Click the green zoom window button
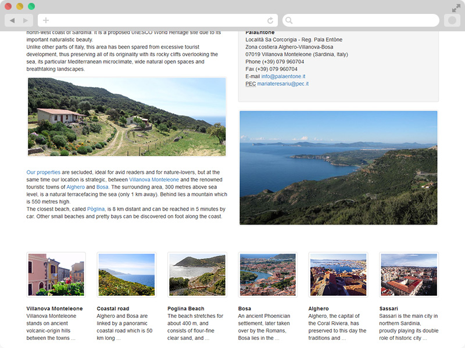The width and height of the screenshot is (465, 348). (x=31, y=6)
